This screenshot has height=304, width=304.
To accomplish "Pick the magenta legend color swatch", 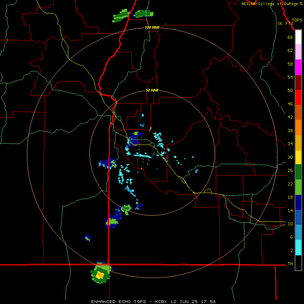I will tap(298, 67).
